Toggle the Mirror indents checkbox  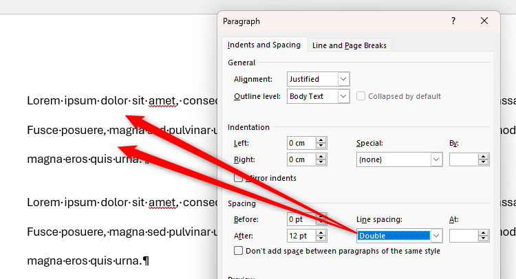[x=239, y=178]
